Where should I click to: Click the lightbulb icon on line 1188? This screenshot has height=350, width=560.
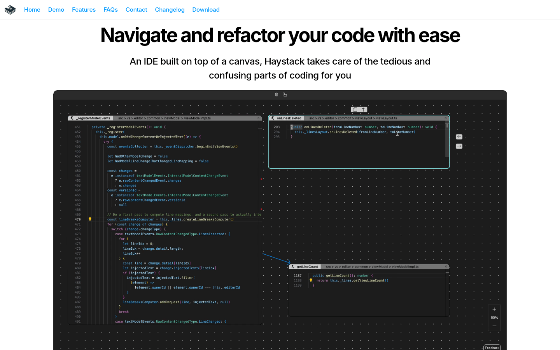311,280
